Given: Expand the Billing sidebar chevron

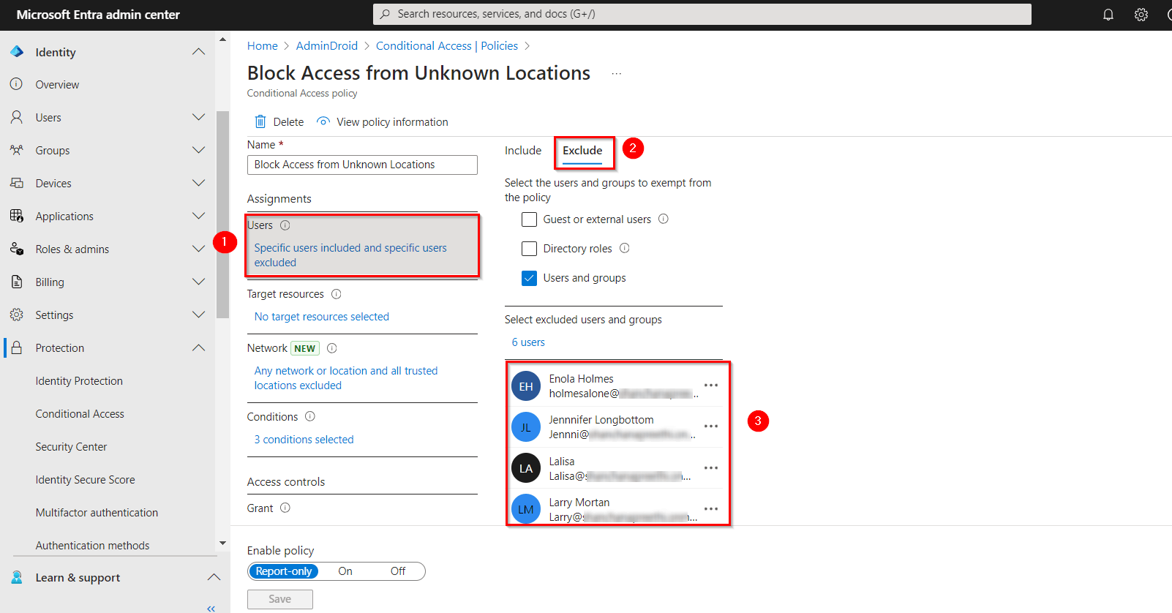Looking at the screenshot, I should coord(198,282).
